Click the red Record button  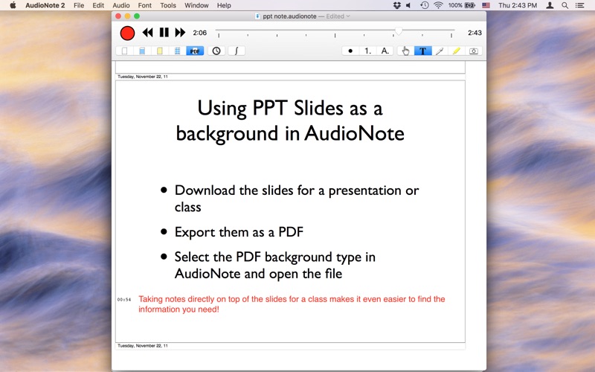(x=127, y=33)
